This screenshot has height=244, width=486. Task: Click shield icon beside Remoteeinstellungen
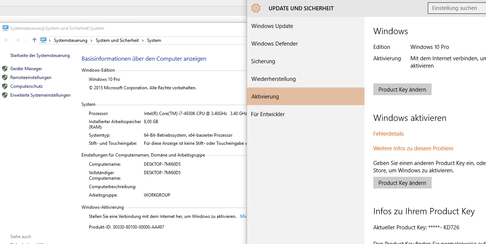tap(5, 77)
